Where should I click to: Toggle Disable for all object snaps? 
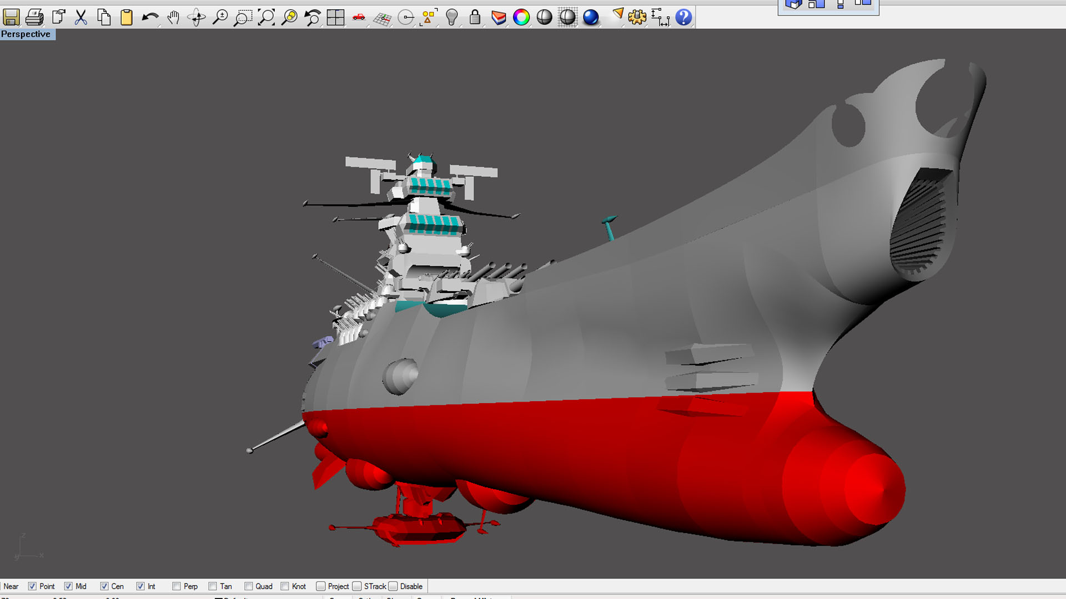[x=393, y=586]
